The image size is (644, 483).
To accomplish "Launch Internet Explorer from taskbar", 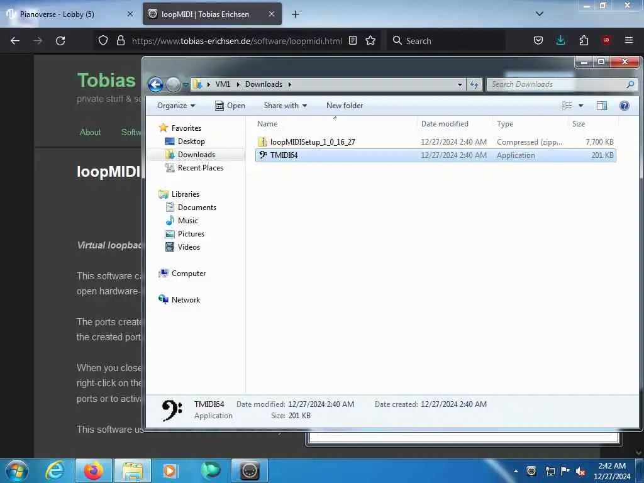I will [55, 470].
